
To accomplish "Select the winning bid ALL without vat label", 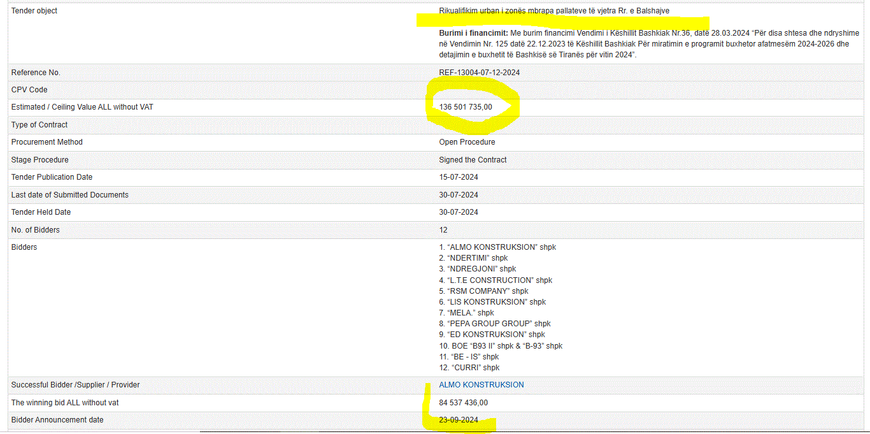I will click(x=65, y=403).
